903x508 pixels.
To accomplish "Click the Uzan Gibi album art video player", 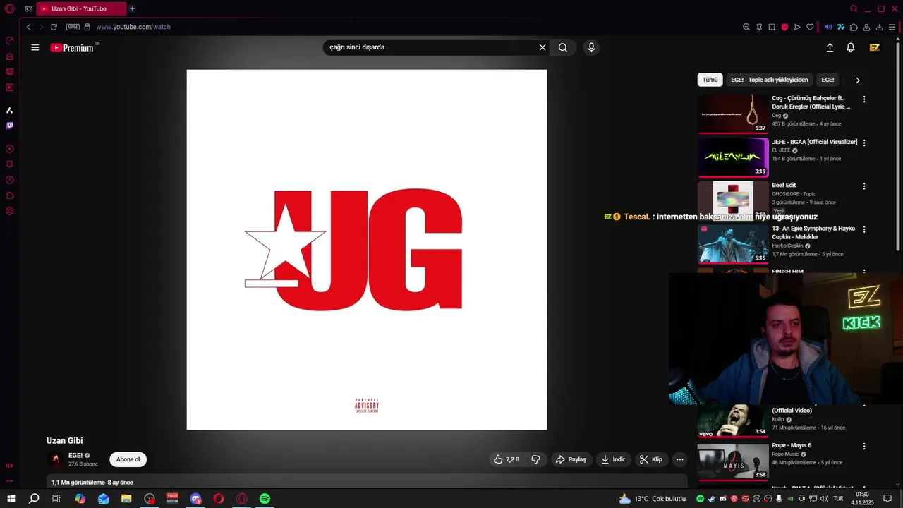I will pyautogui.click(x=366, y=249).
